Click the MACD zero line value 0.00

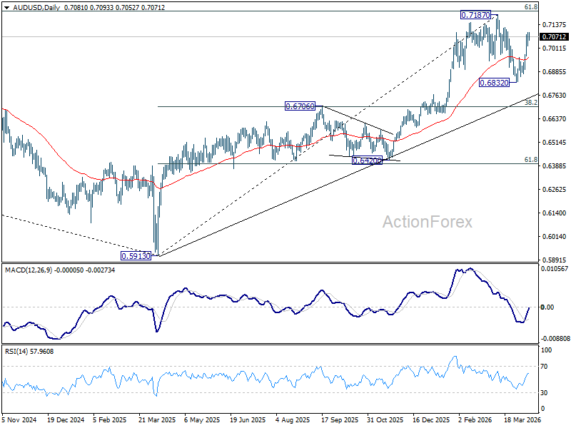(x=547, y=307)
